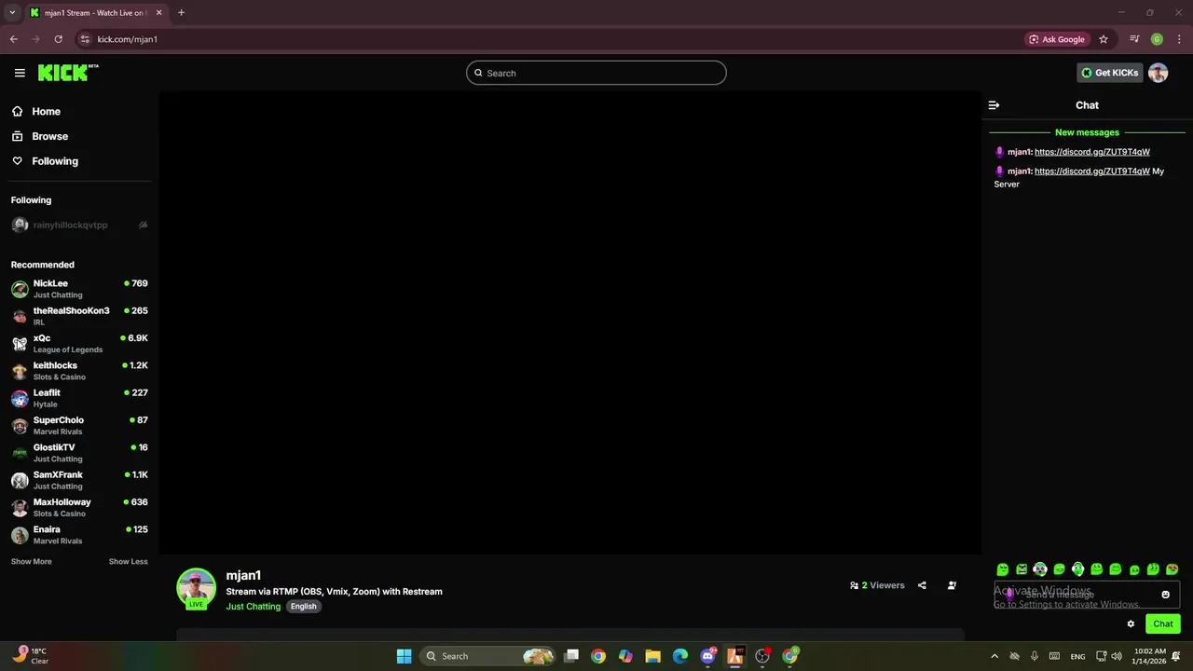Select offline channel rainyhillockqvtpp
The height and width of the screenshot is (671, 1193).
pos(79,225)
